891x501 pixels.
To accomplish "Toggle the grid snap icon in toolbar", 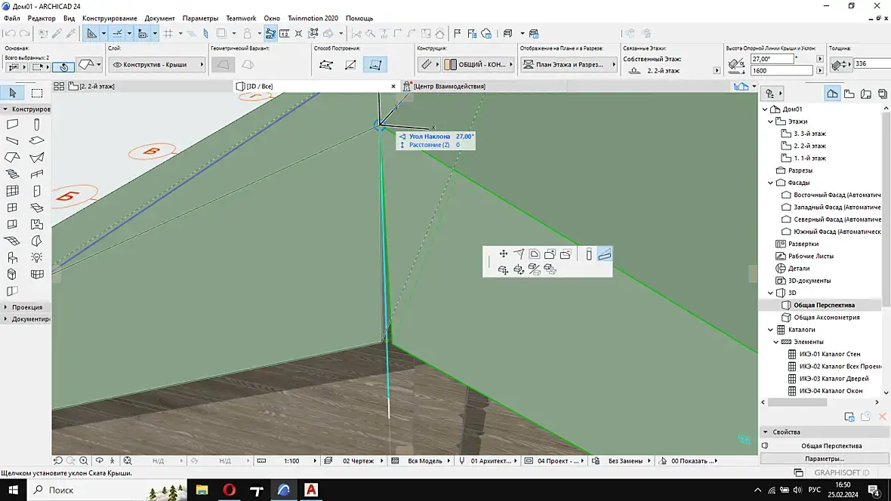I will tap(169, 34).
